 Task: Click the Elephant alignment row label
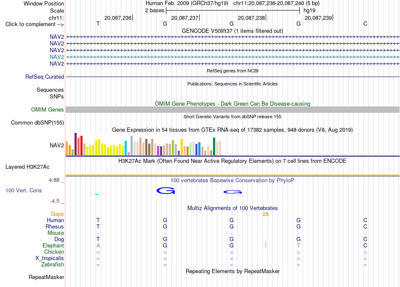[53, 245]
